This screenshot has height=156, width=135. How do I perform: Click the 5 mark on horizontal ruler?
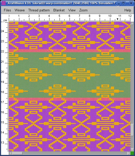59,16
